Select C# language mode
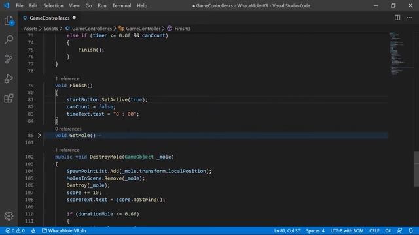This screenshot has width=419, height=235. 388,230
